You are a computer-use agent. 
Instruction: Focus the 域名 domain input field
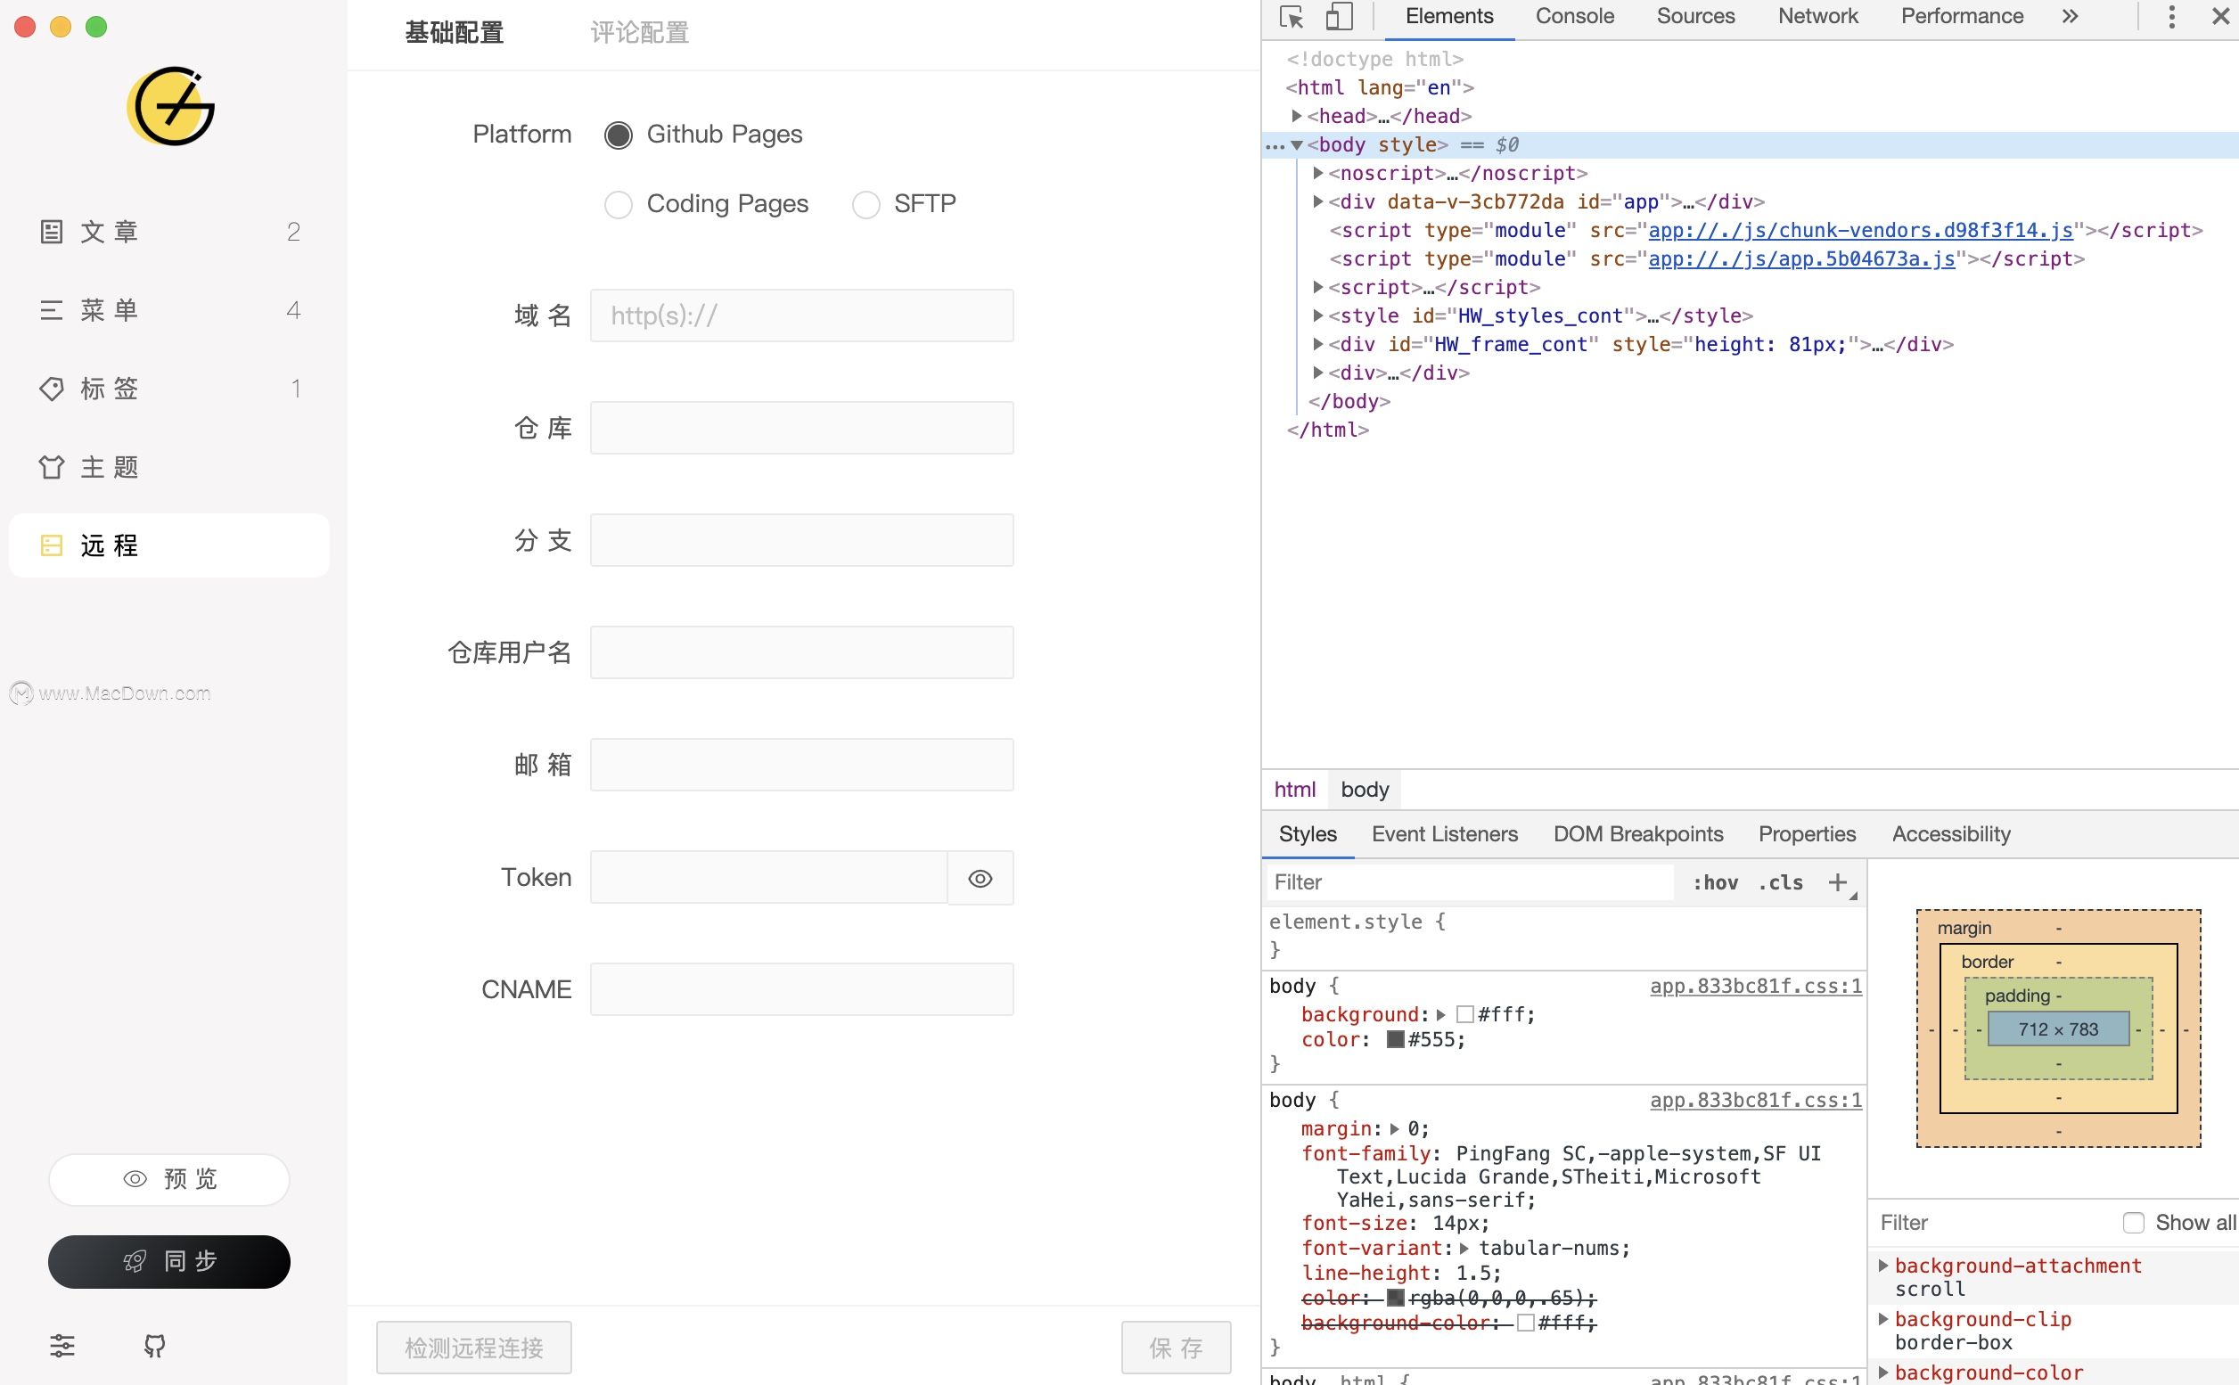(801, 316)
